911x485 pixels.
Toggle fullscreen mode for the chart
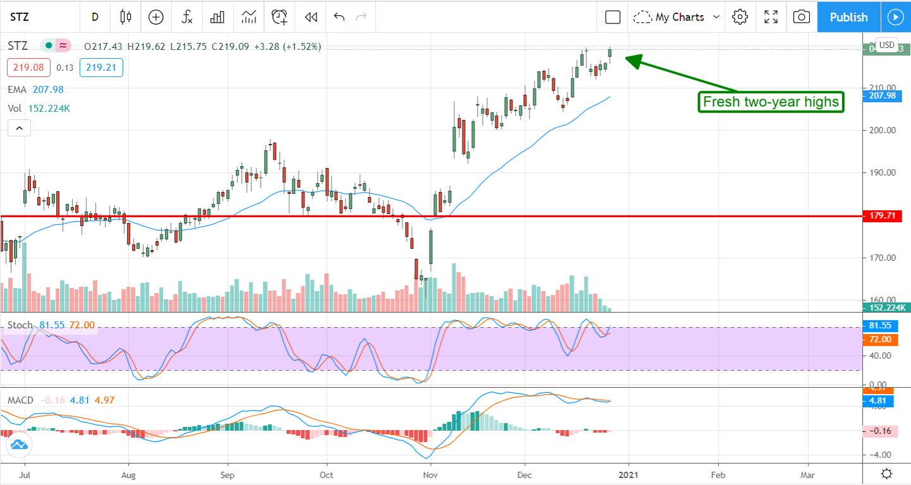[x=771, y=17]
